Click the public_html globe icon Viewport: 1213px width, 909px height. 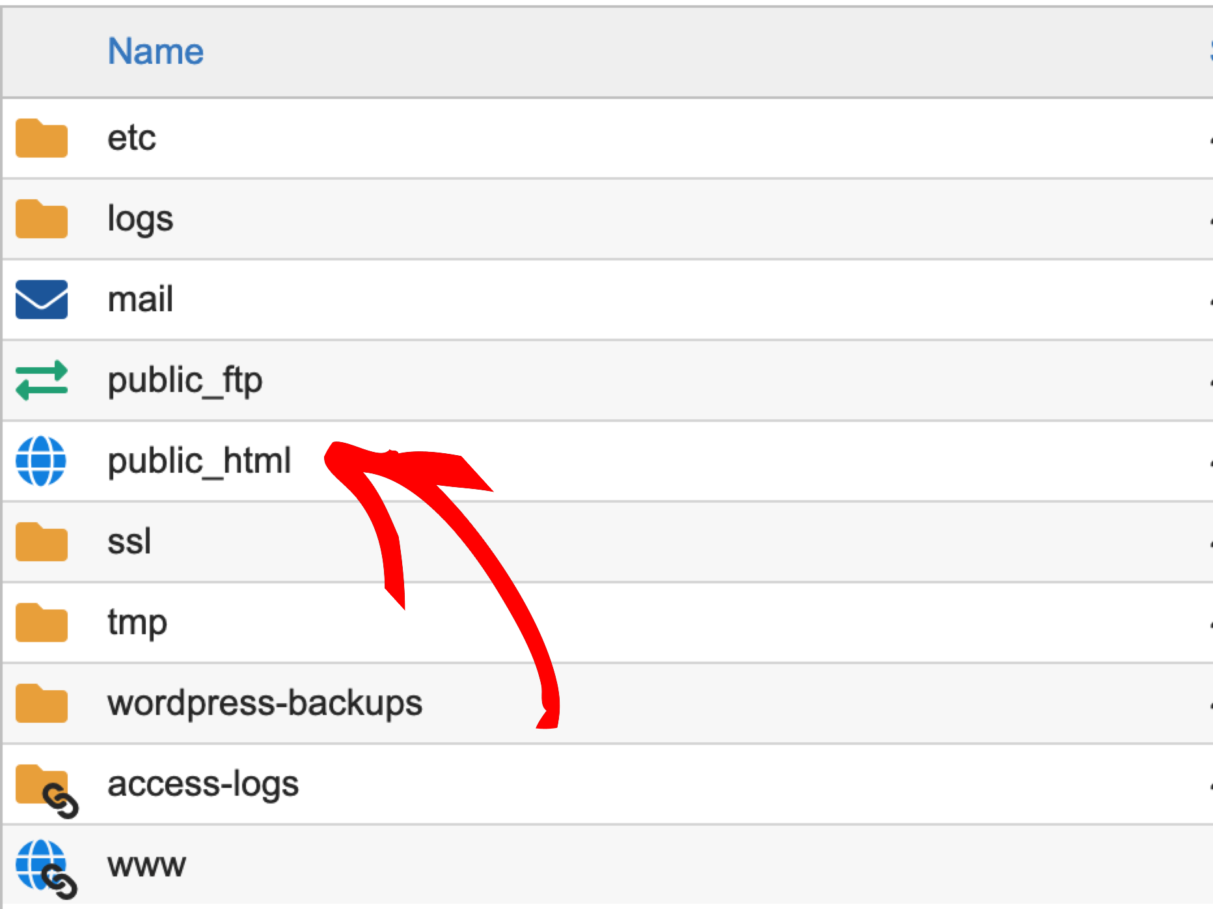coord(41,461)
